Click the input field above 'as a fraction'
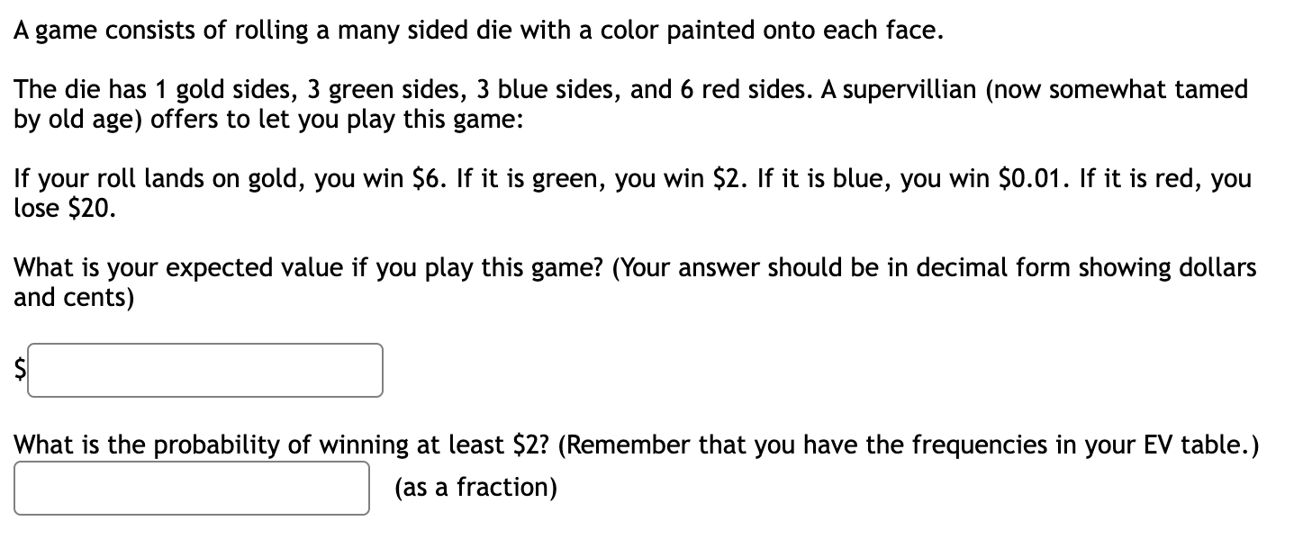1303x548 pixels. coord(192,488)
